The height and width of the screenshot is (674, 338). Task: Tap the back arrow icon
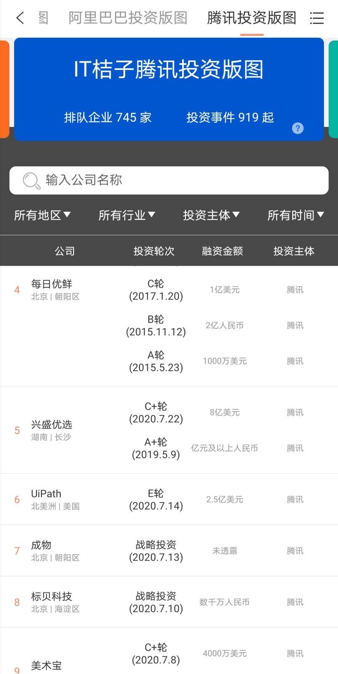(x=20, y=18)
